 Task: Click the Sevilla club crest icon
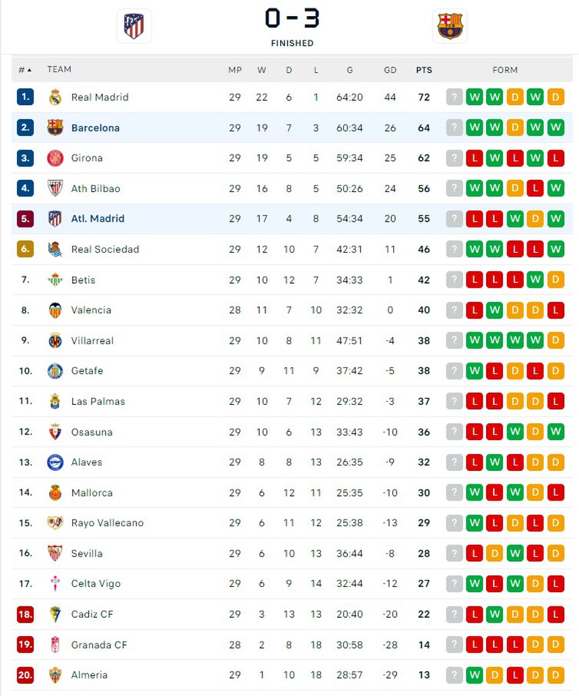tap(55, 554)
